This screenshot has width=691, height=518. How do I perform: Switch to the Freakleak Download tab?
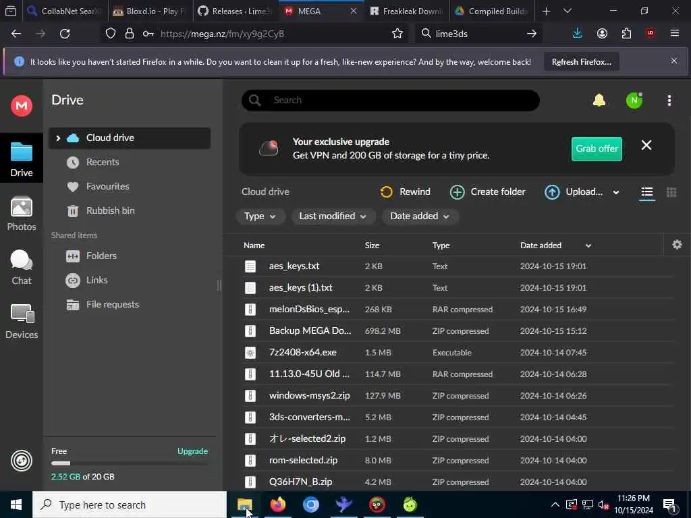tap(406, 11)
